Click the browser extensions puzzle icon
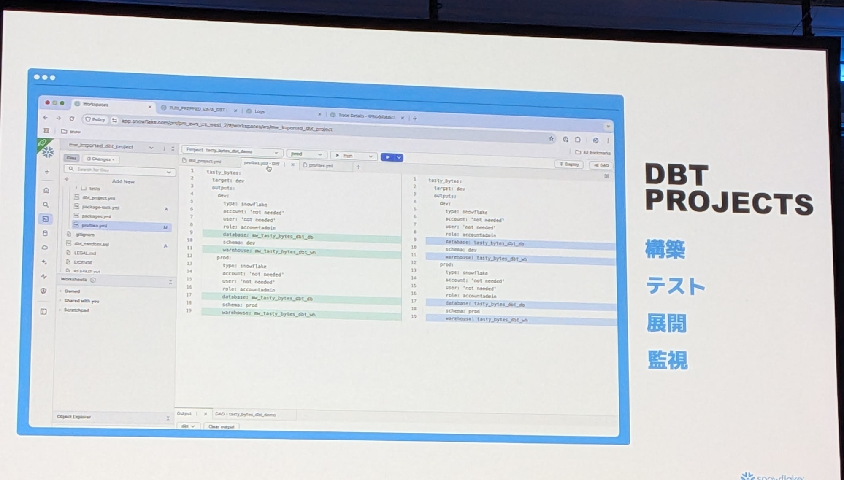This screenshot has height=480, width=844. 578,139
